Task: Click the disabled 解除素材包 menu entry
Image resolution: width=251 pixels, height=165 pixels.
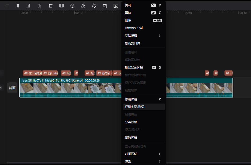Action: 144,60
